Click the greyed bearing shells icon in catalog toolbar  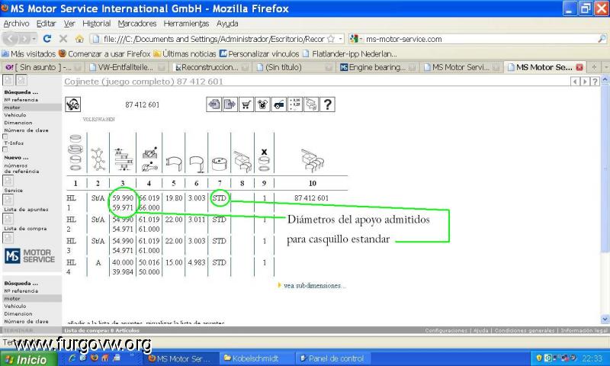click(311, 104)
